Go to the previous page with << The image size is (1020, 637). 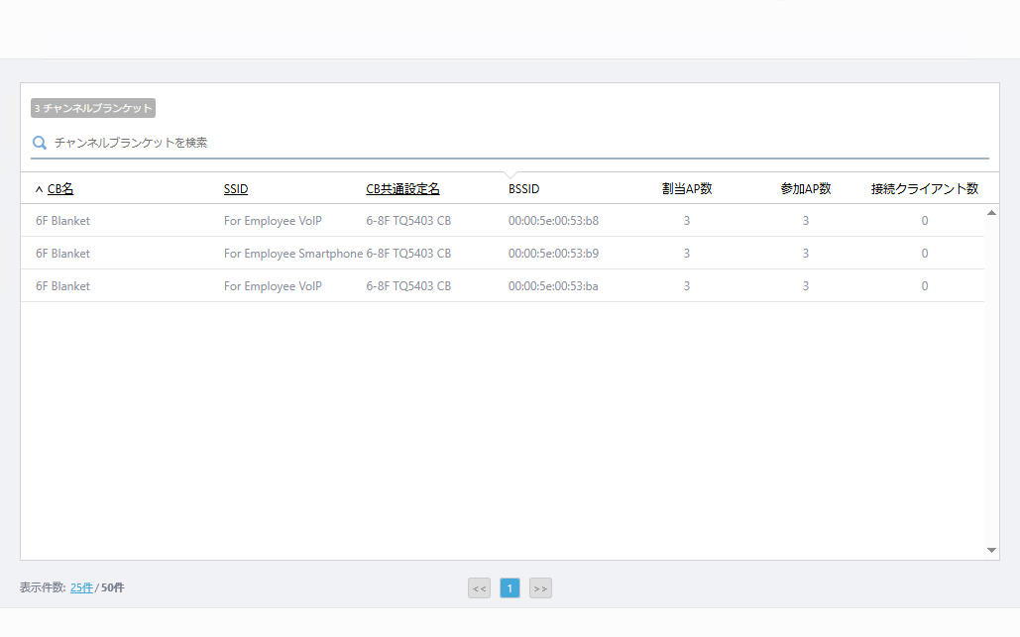479,588
